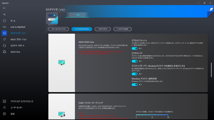Viewport: 214px width, 120px height.
Task: Click the ASUS プロモーション tag icon
Action: pyautogui.click(x=4, y=39)
